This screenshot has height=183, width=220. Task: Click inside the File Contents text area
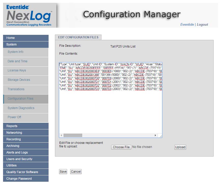[110, 112]
